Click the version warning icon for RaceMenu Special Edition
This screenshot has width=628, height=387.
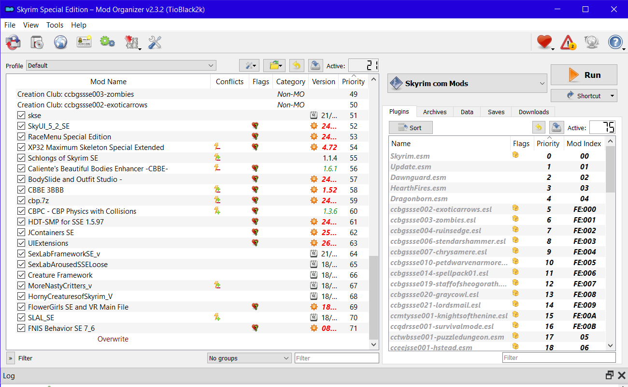[314, 136]
